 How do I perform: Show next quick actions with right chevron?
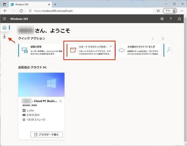pos(163,39)
